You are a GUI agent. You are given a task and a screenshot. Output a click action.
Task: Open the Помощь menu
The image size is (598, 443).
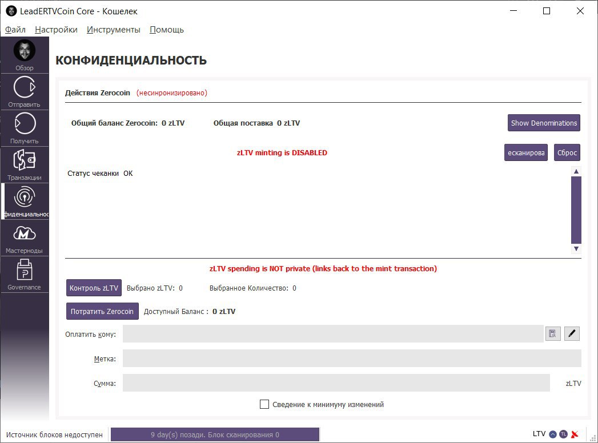tap(167, 30)
